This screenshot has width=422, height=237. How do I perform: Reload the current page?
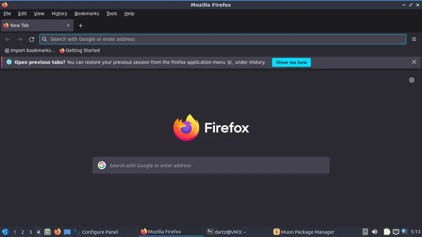32,39
